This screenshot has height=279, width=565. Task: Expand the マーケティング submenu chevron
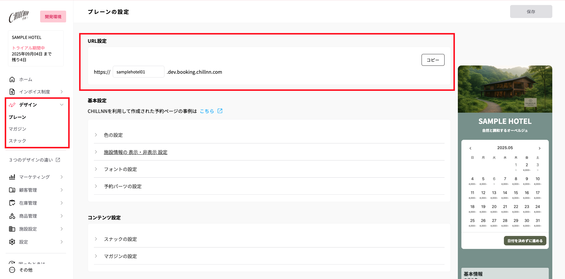(62, 177)
